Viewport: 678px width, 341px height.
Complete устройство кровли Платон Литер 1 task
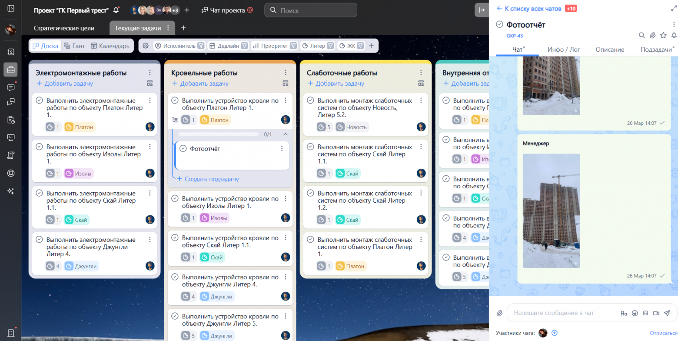click(x=175, y=100)
